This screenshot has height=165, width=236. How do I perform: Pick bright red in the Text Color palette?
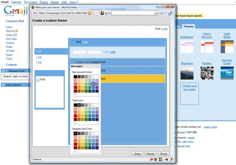coord(75,116)
